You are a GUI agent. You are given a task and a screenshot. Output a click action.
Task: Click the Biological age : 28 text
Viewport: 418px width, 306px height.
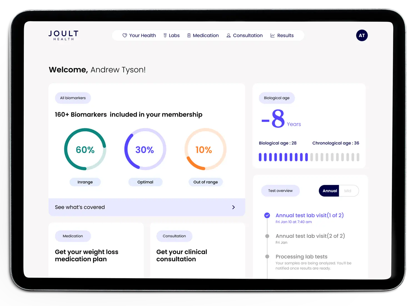tap(278, 143)
